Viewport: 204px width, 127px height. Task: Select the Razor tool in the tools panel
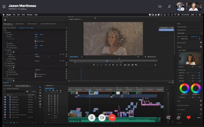[40, 95]
